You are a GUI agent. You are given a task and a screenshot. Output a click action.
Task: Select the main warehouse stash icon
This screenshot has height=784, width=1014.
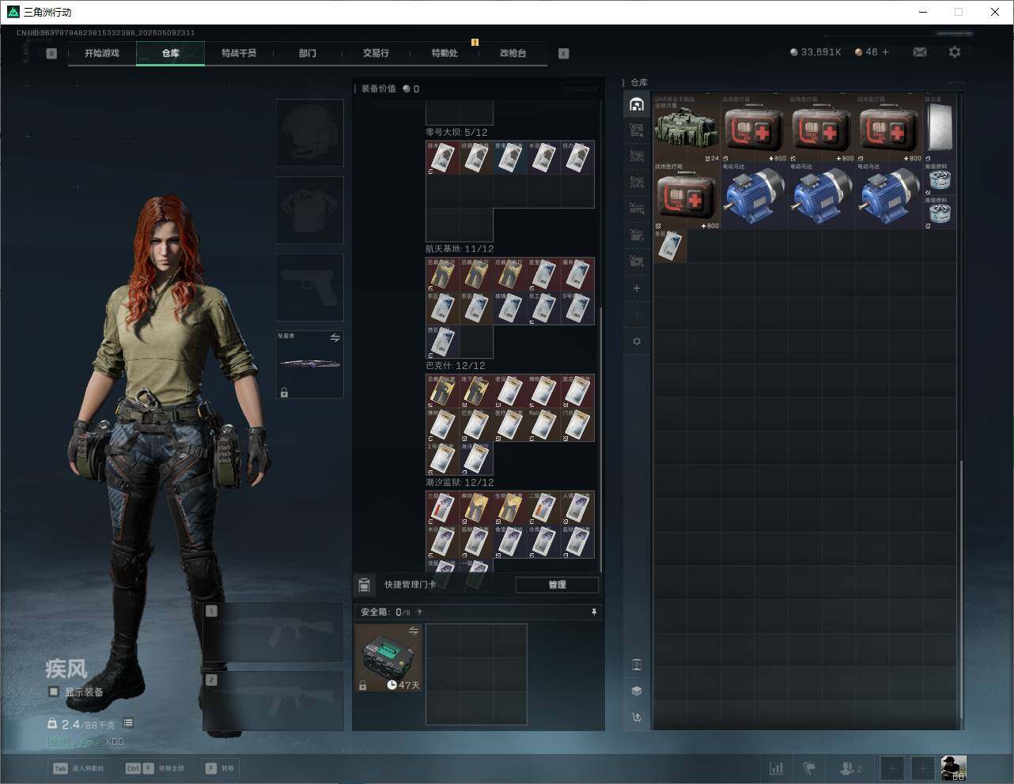637,104
